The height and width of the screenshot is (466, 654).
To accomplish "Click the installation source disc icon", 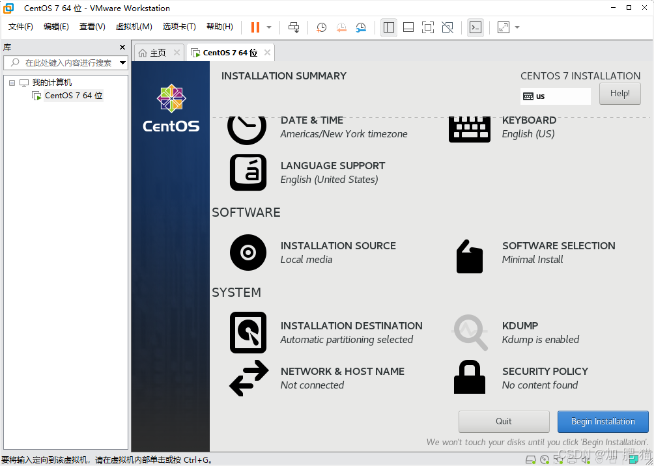I will click(248, 253).
